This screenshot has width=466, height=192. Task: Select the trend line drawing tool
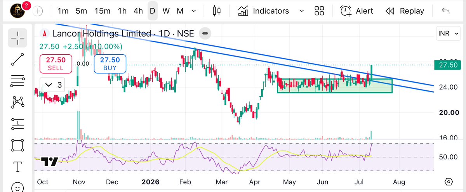(x=17, y=59)
